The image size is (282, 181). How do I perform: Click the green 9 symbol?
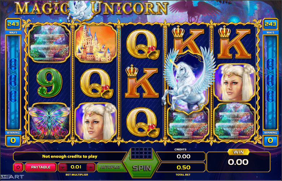click(x=49, y=83)
